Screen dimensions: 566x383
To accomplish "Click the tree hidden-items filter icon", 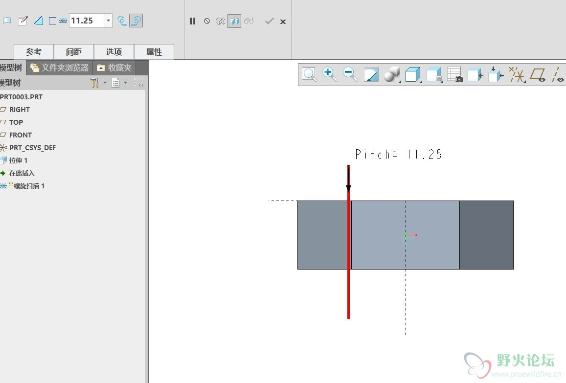I will (x=139, y=83).
